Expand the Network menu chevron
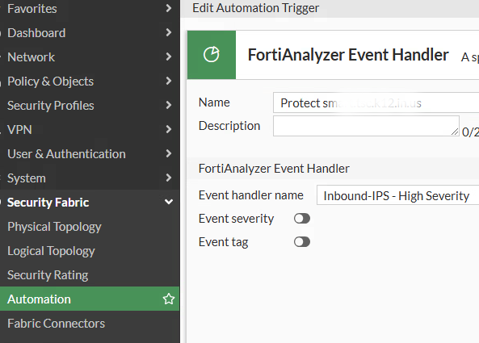This screenshot has height=343, width=479. [x=169, y=56]
